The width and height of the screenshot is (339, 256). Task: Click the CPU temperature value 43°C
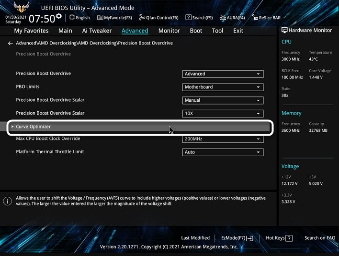point(313,59)
